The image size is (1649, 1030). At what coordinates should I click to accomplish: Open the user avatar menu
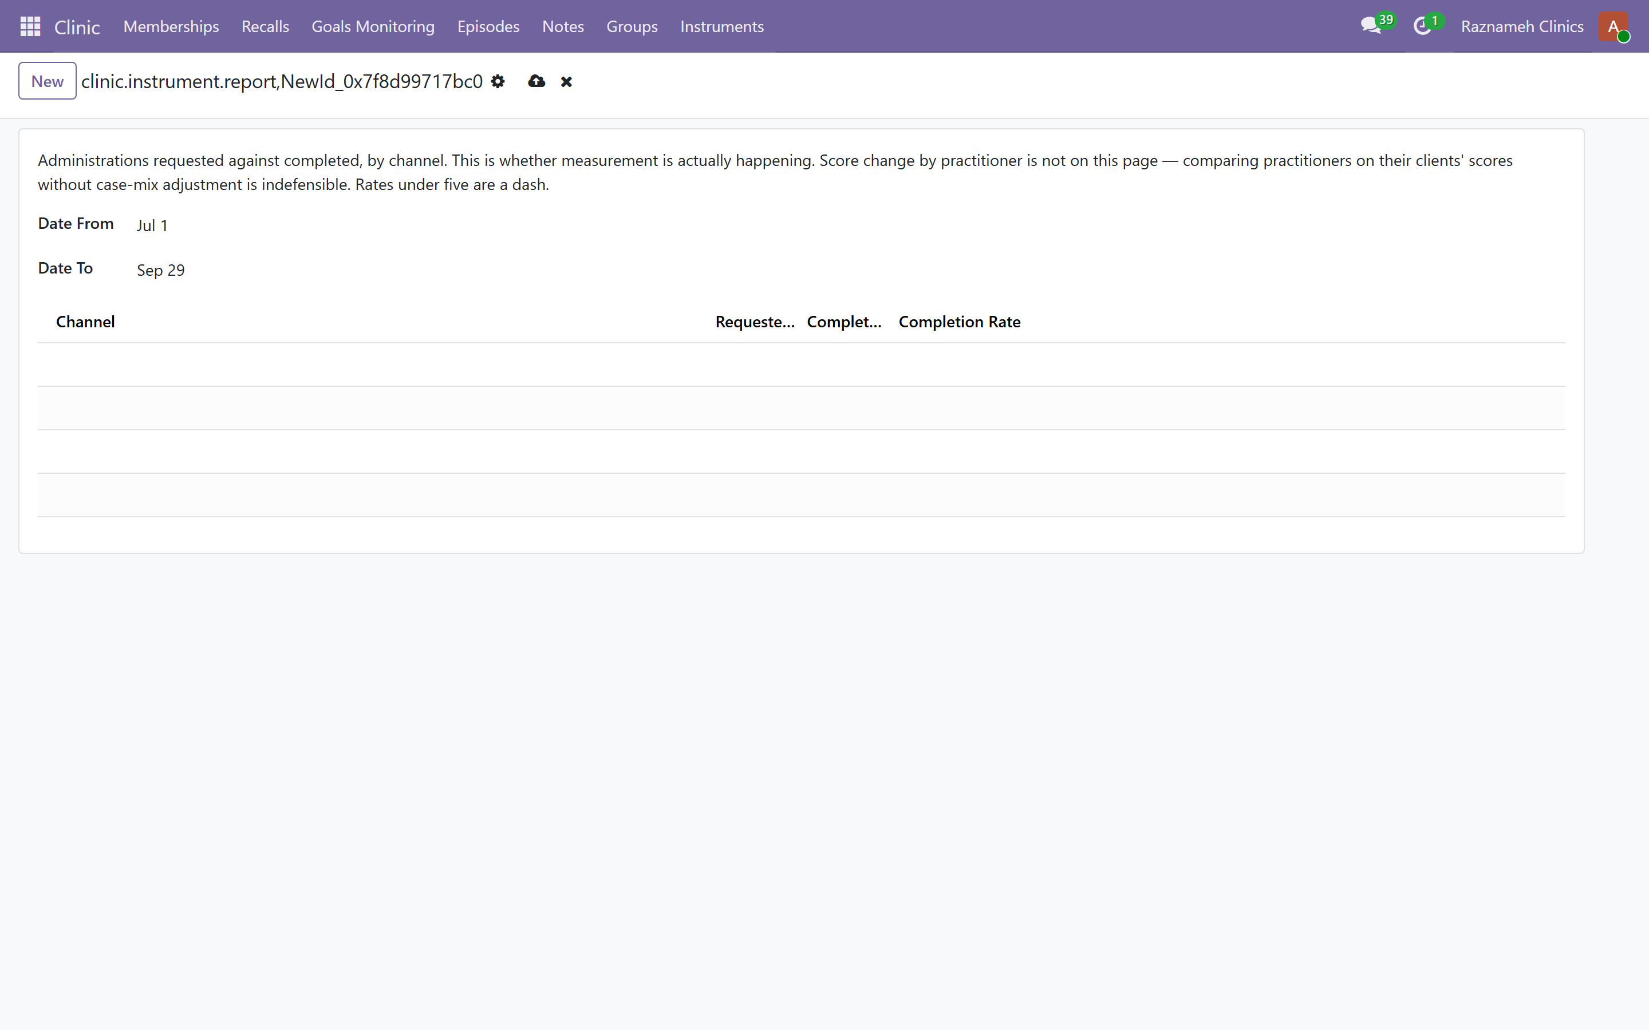(1614, 26)
